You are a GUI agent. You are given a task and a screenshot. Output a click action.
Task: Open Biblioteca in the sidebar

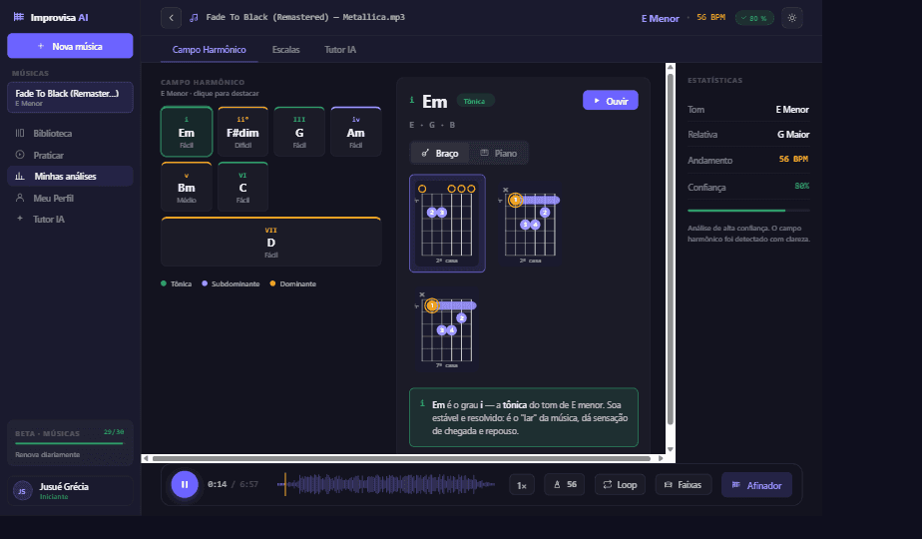click(70, 134)
